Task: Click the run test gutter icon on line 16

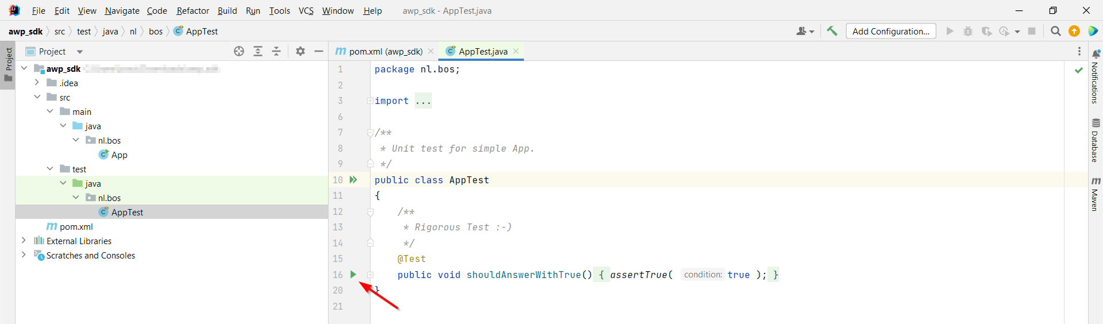Action: click(353, 275)
